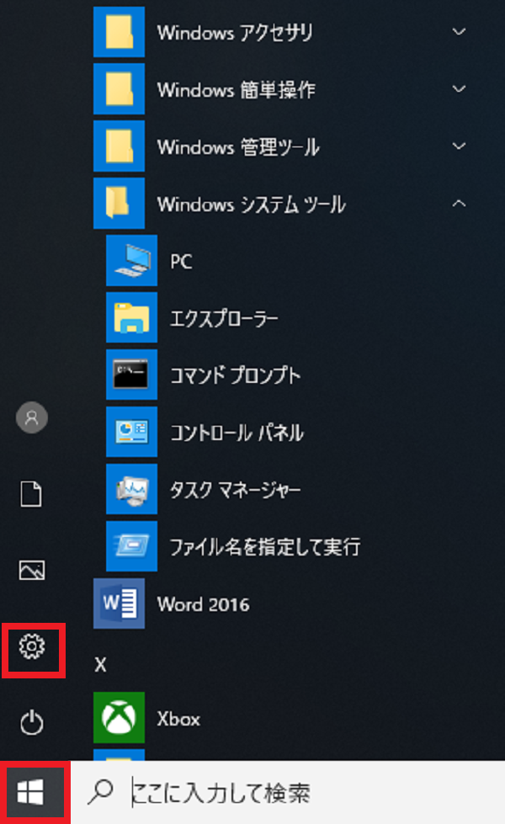Screen dimensions: 505x824
Task: Launch the コマンド プロンプト icon
Action: tap(131, 375)
